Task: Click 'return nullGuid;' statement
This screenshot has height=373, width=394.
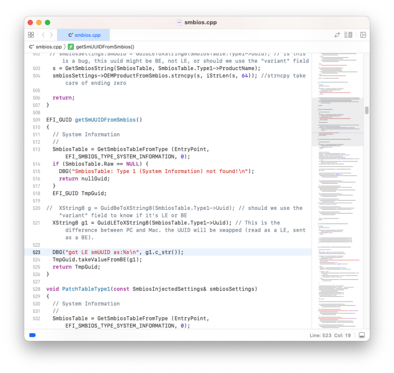Action: coord(84,179)
